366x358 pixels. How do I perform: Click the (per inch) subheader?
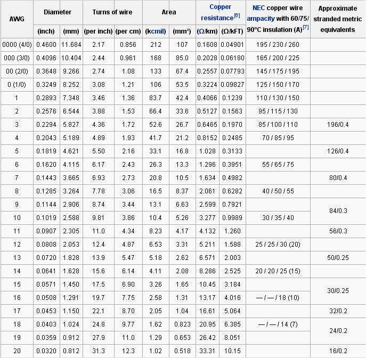98,31
